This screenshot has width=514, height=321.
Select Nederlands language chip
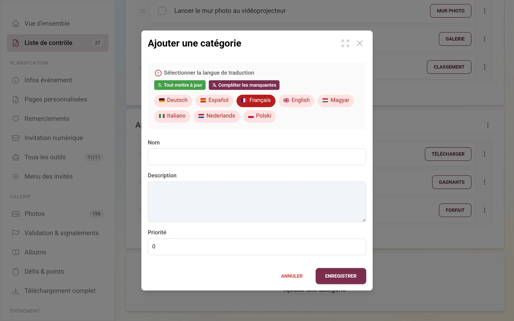coord(217,116)
